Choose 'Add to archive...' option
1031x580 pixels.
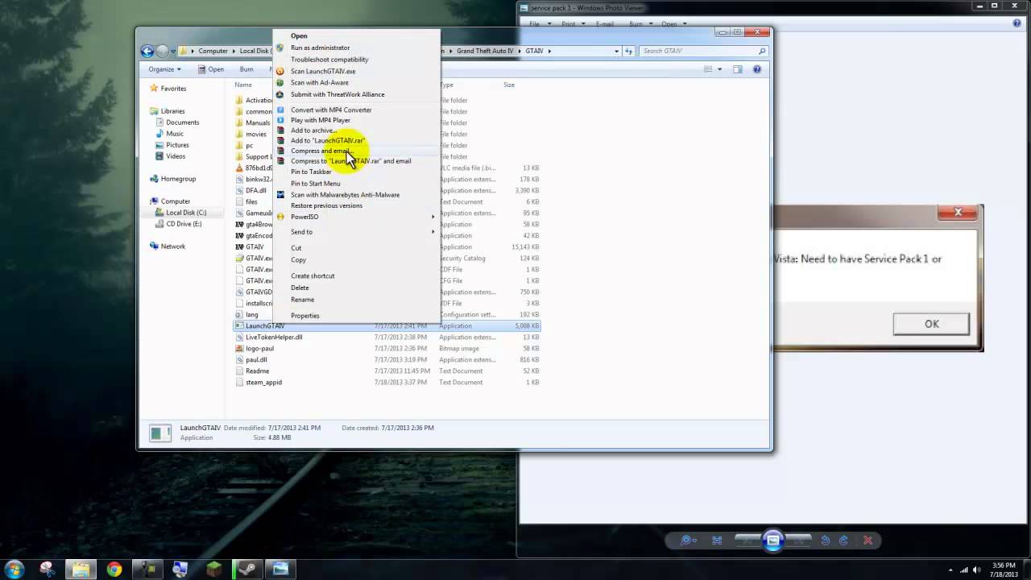313,130
